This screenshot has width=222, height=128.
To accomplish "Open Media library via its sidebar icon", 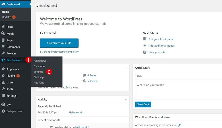I will (x=3, y=34).
